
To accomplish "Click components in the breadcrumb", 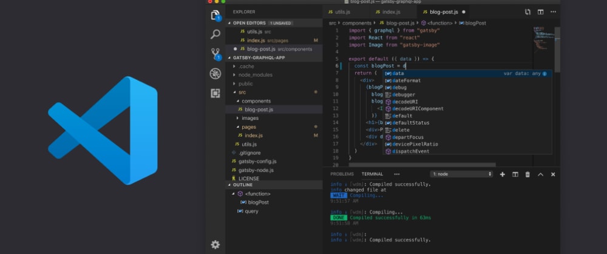I will (x=357, y=23).
